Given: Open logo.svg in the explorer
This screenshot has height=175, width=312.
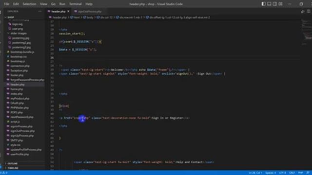Looking at the screenshot, I should [x=18, y=24].
